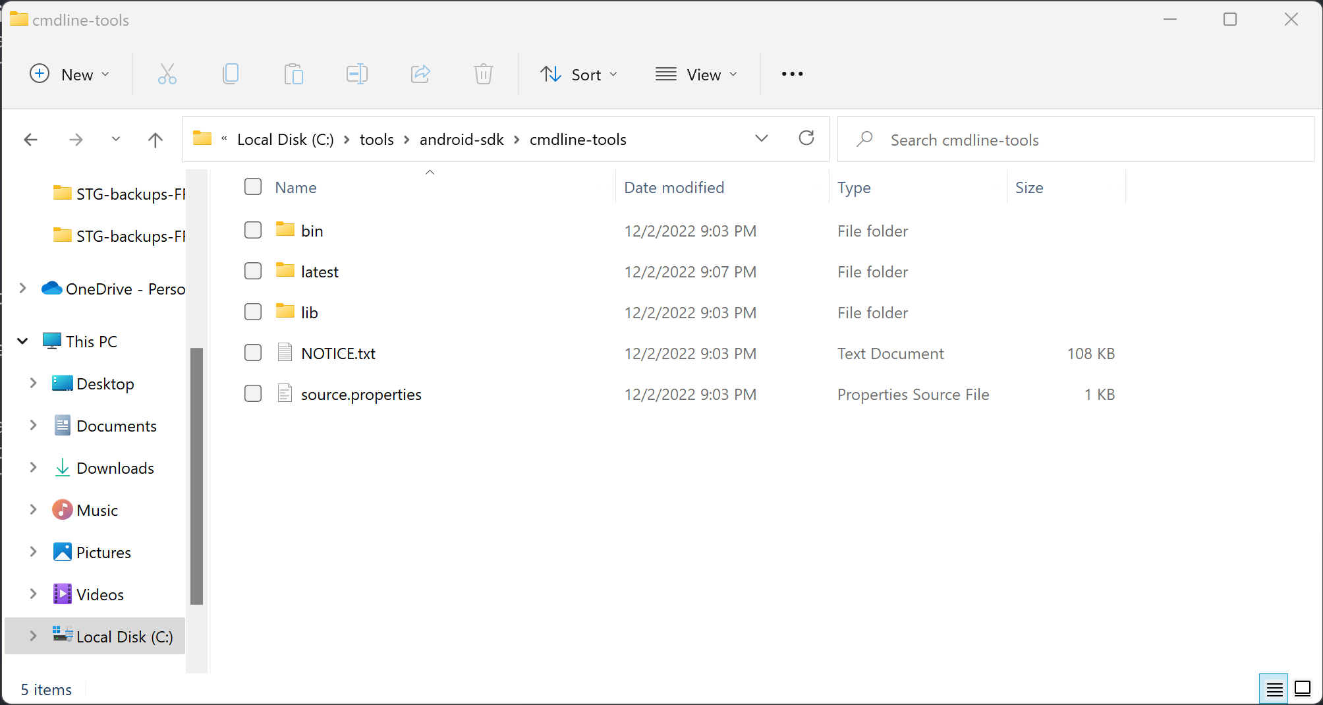Open the Sort dropdown menu

[578, 74]
